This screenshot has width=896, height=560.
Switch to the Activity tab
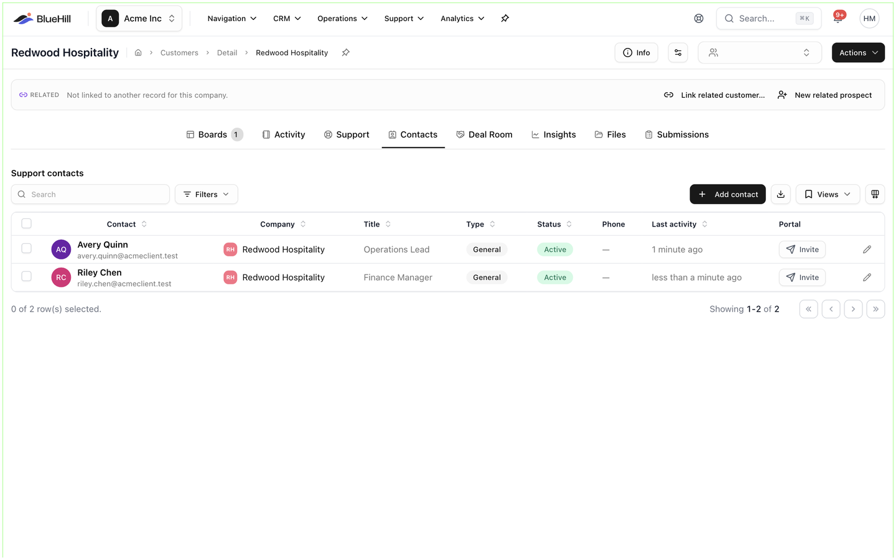284,134
